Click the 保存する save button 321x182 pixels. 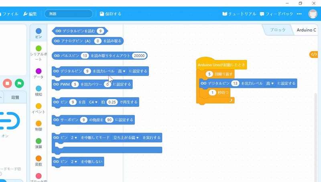[110, 14]
